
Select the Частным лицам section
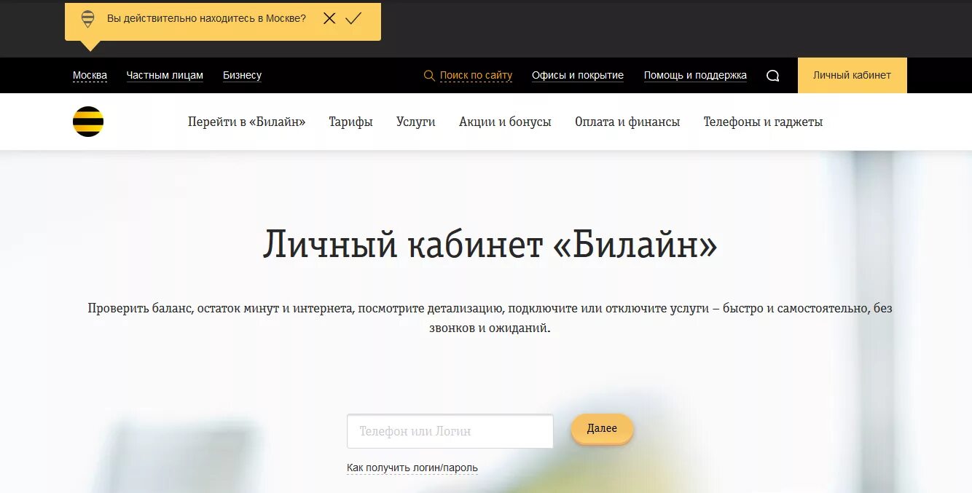pyautogui.click(x=165, y=75)
